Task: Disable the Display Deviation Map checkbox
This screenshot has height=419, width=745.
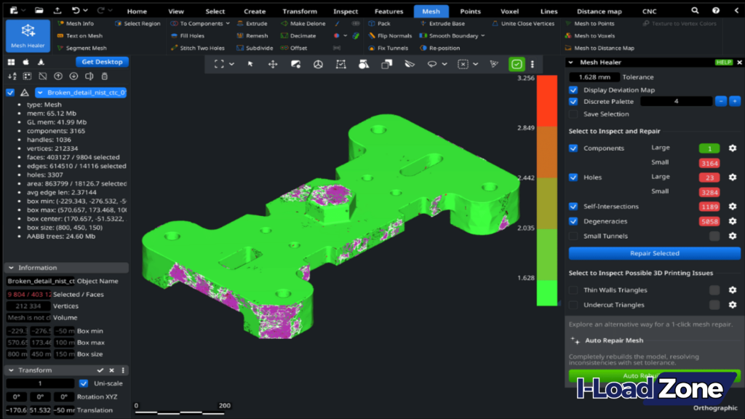Action: coord(574,89)
